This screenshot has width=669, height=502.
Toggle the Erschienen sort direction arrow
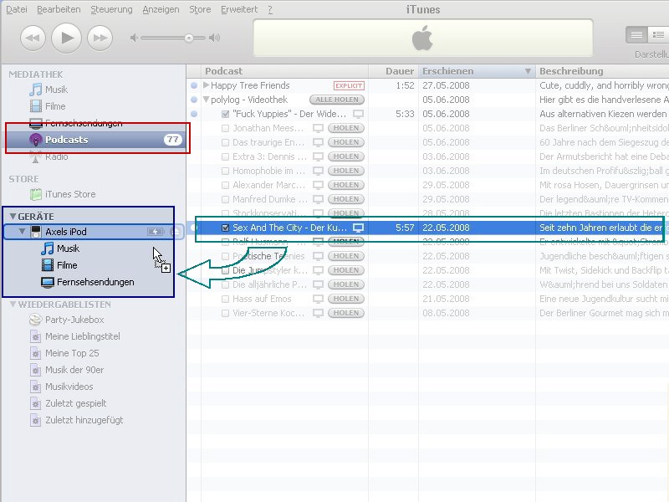528,71
